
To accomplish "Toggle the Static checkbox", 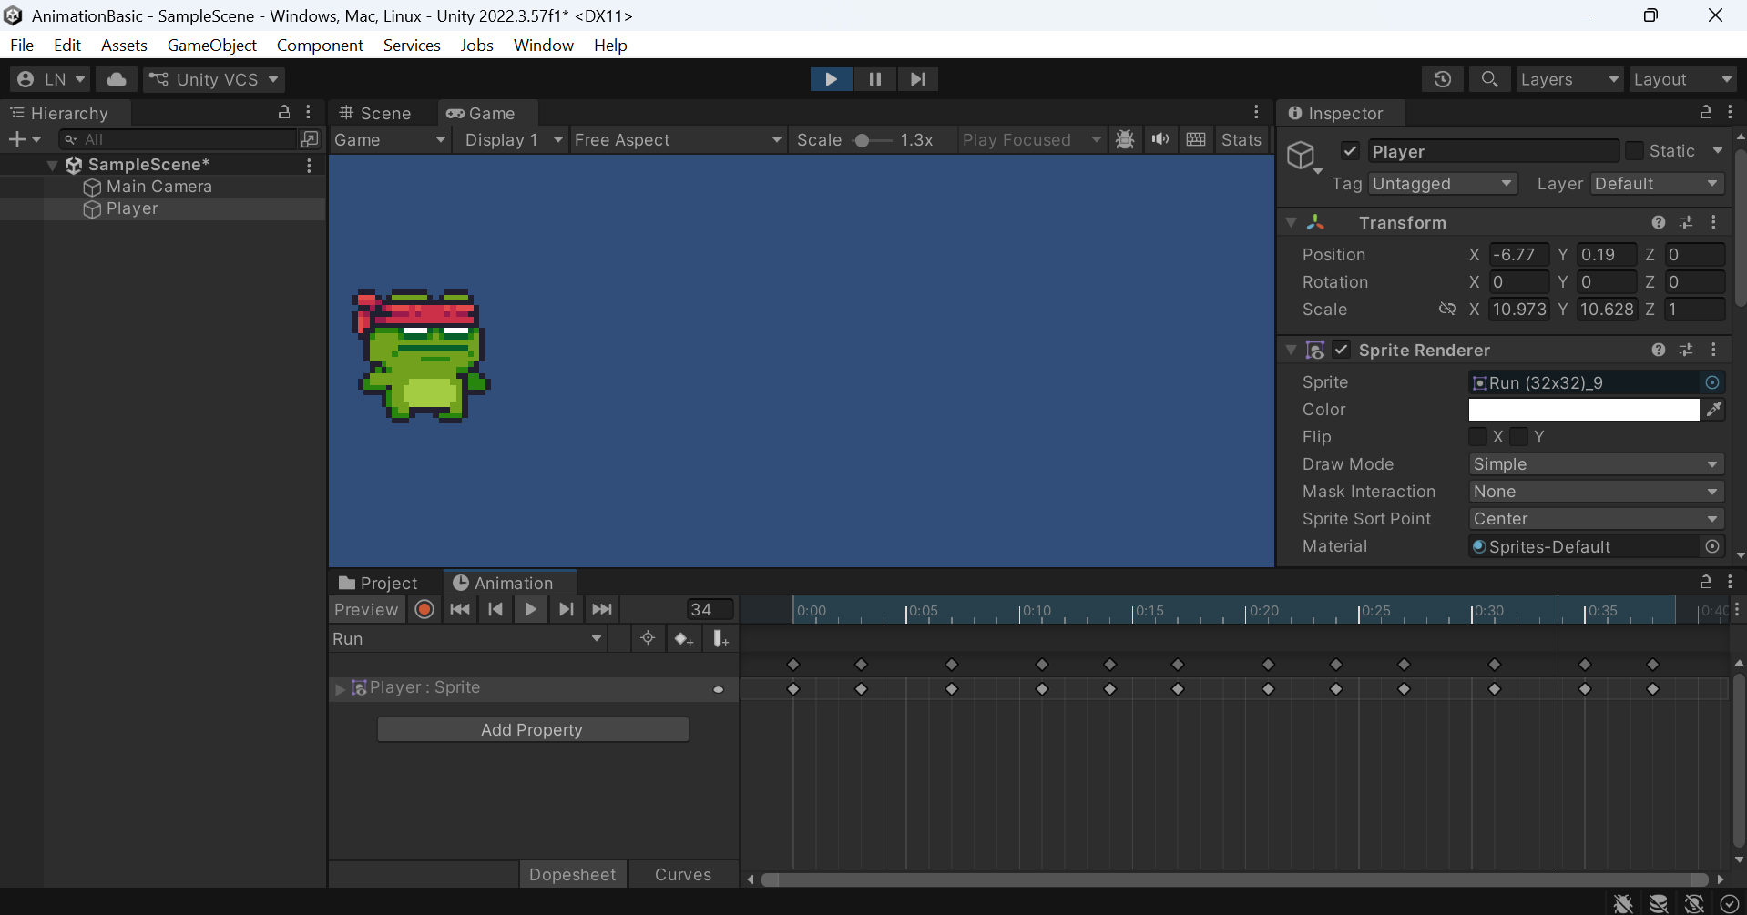I will click(x=1634, y=151).
